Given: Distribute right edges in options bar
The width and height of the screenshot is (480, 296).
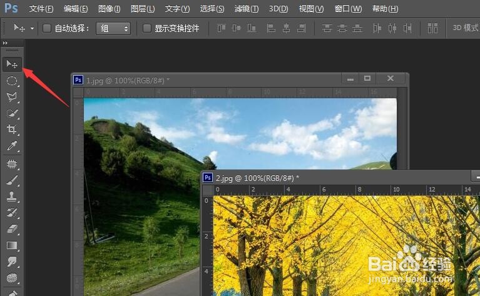Looking at the screenshot, I should [407, 28].
